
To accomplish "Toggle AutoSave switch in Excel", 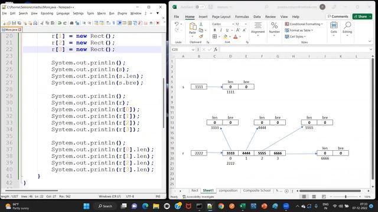I will (x=200, y=7).
